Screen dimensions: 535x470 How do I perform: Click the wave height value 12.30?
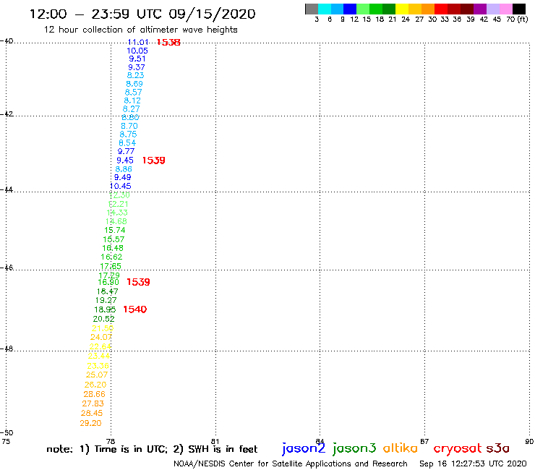(x=119, y=195)
